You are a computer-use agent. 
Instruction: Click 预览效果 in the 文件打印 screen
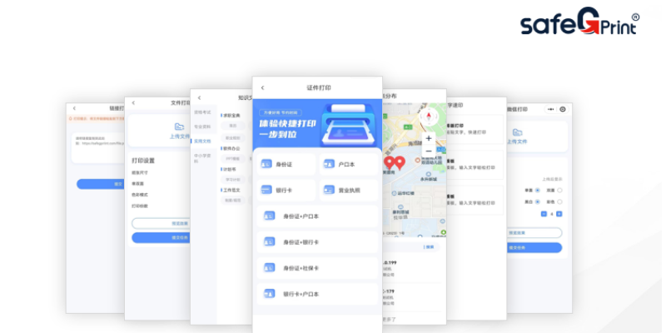pos(161,223)
